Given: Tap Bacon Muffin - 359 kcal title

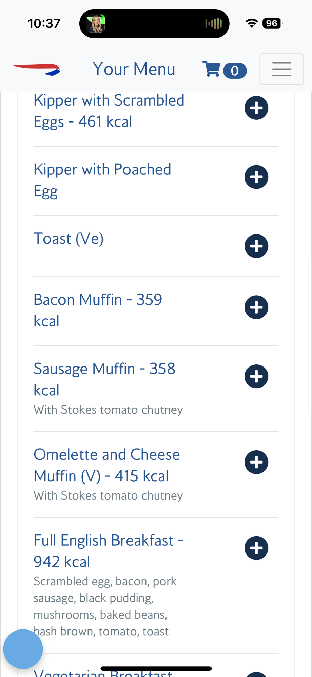Looking at the screenshot, I should tap(98, 310).
